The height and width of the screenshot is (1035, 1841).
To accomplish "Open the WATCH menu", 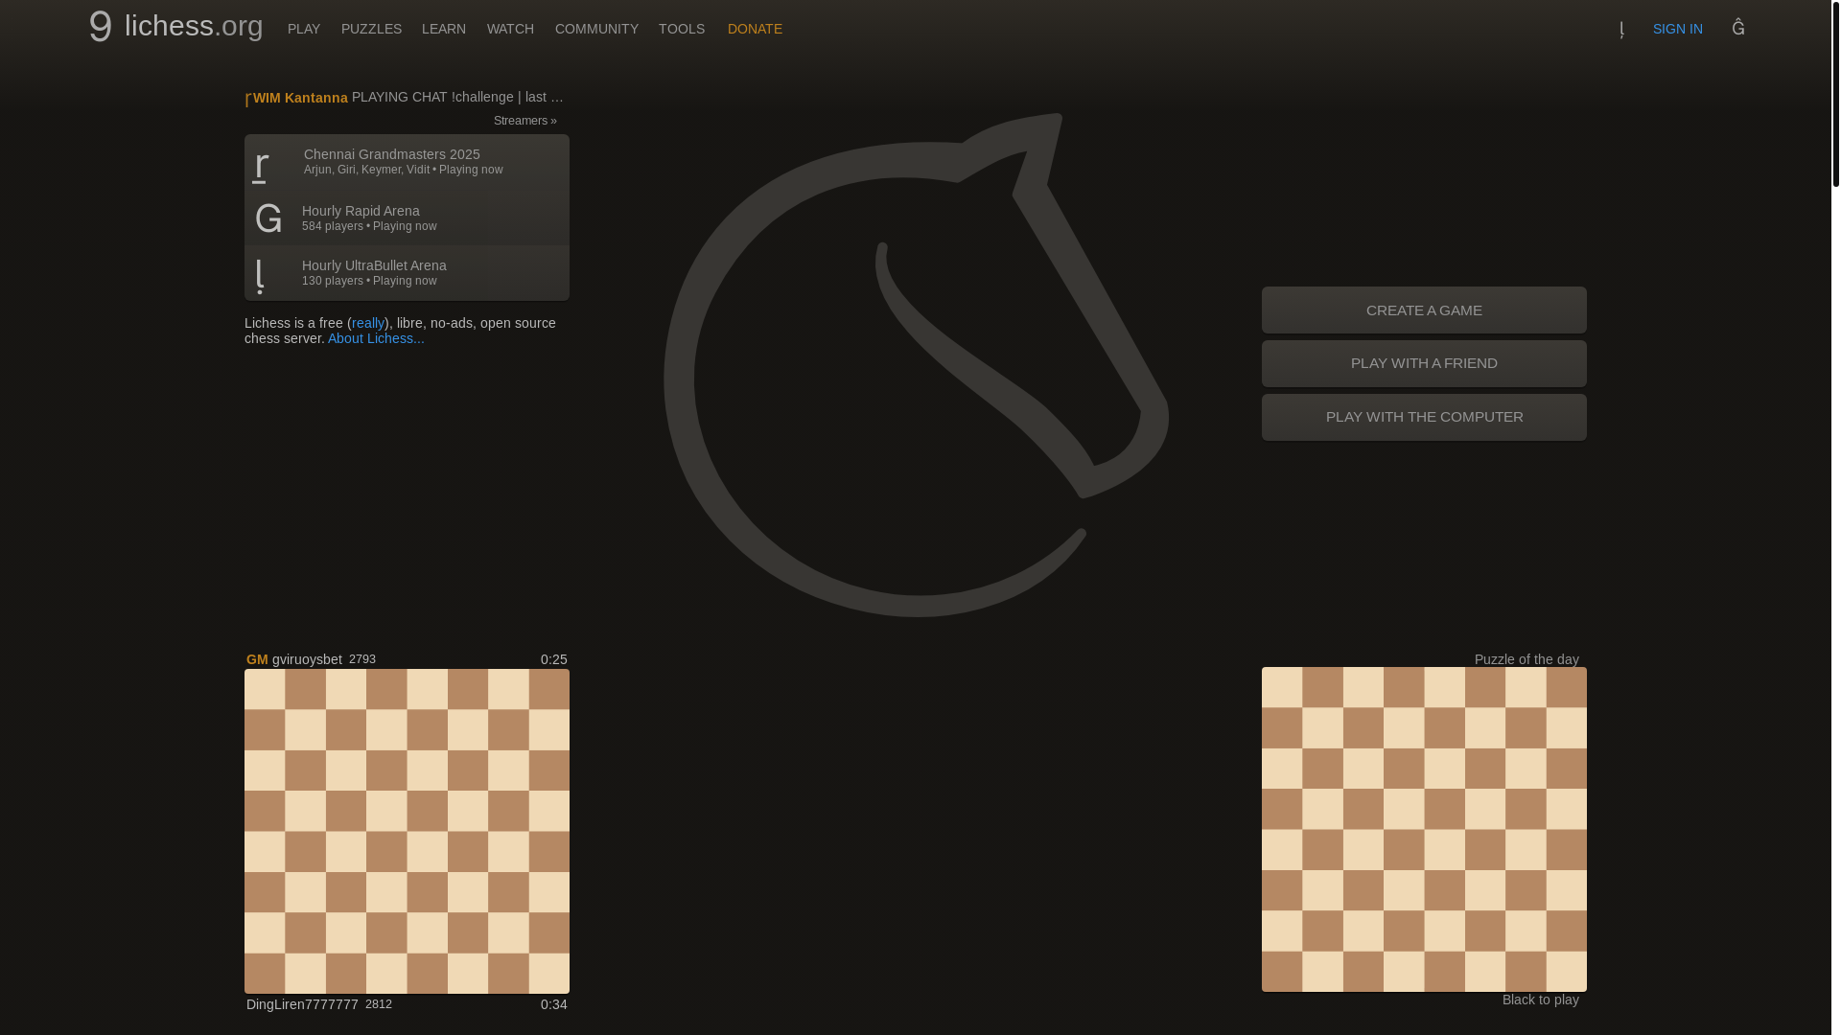I will [x=510, y=29].
